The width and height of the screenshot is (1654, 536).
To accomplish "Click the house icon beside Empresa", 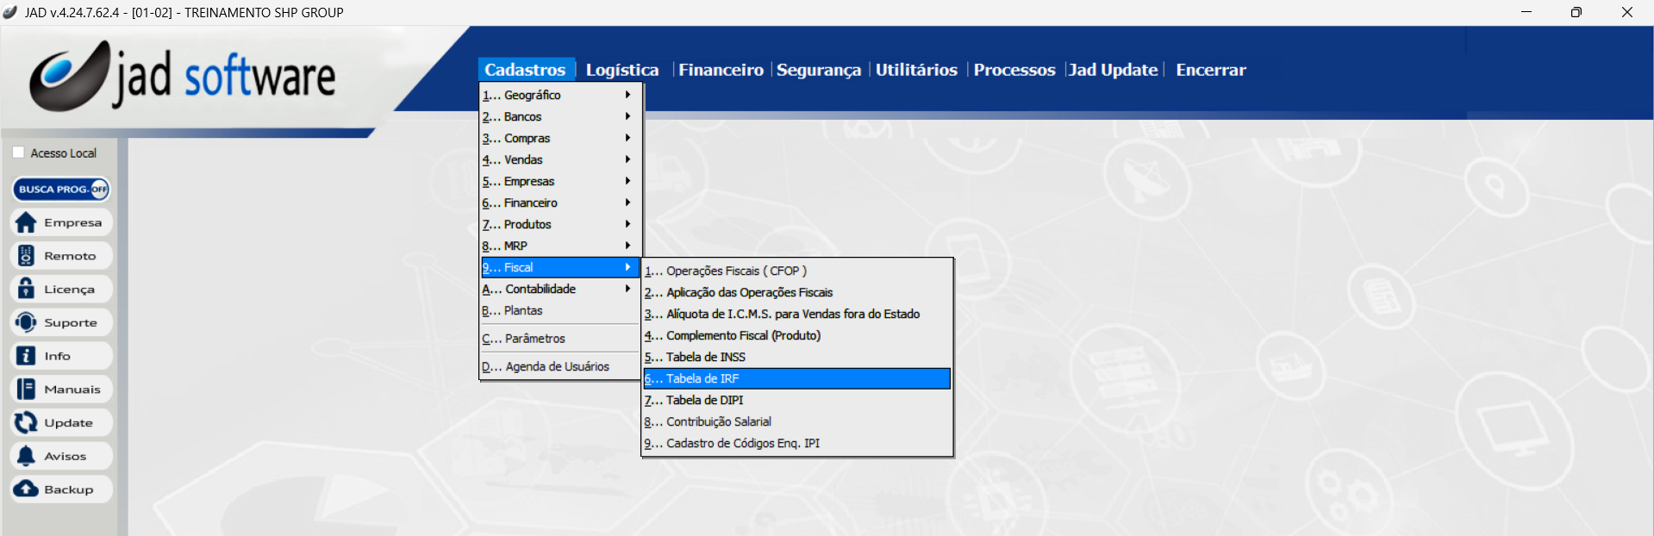I will (27, 222).
